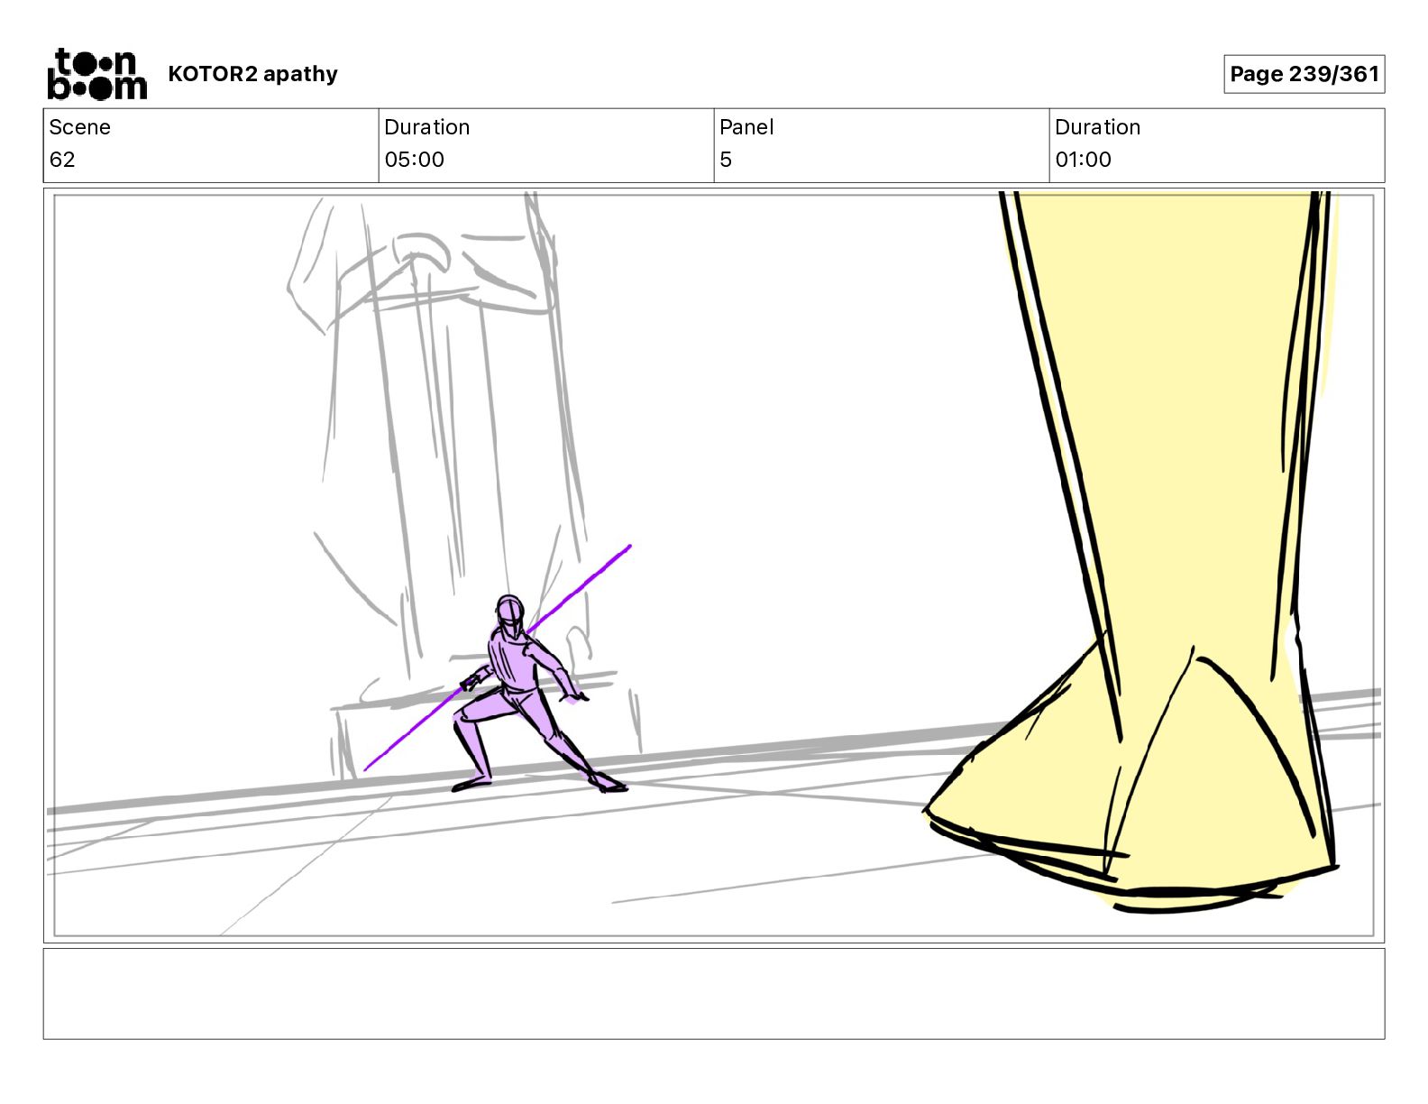Click the Panel label in header
Viewport: 1428px width, 1104px height.
[746, 127]
